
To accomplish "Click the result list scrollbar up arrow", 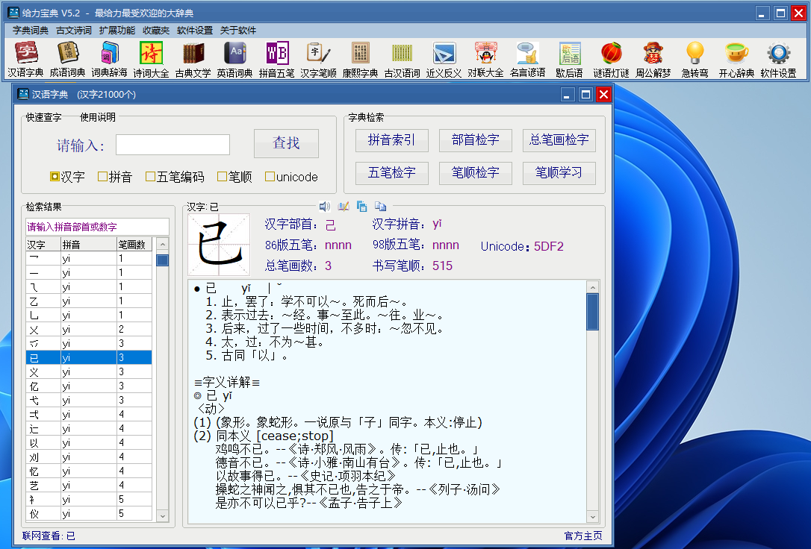I will click(x=162, y=244).
